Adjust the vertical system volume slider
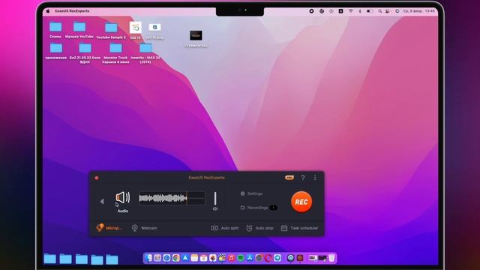This screenshot has width=480, height=270. pyautogui.click(x=215, y=198)
